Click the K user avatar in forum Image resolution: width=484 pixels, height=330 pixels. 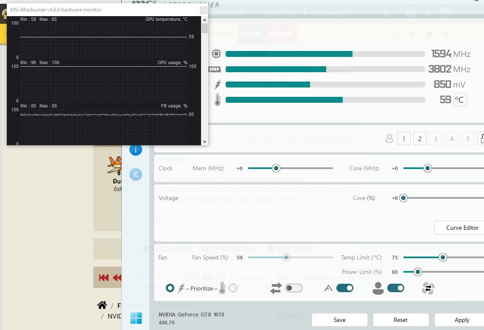[x=135, y=175]
